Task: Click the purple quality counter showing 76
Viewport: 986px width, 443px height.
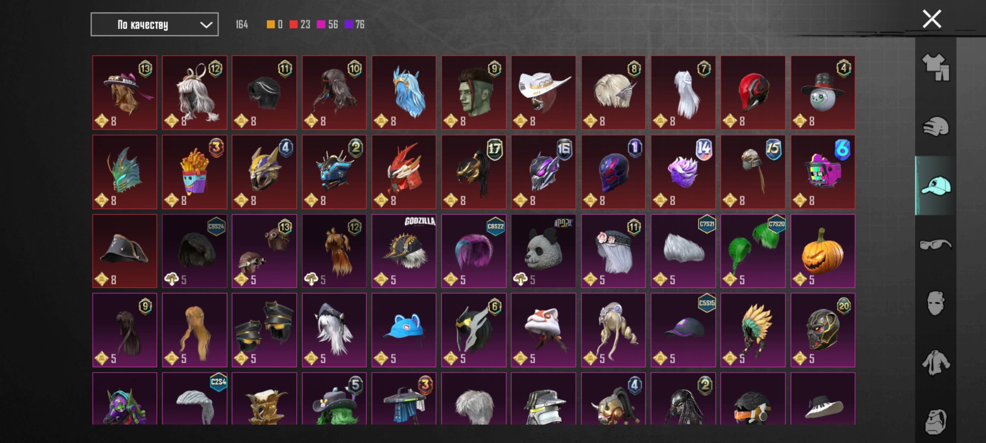Action: (354, 24)
